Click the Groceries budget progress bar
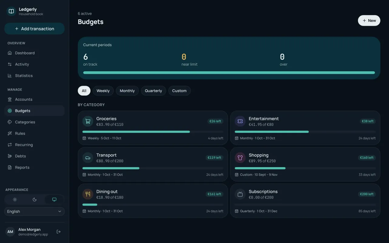This screenshot has height=243, width=389. pos(153,132)
